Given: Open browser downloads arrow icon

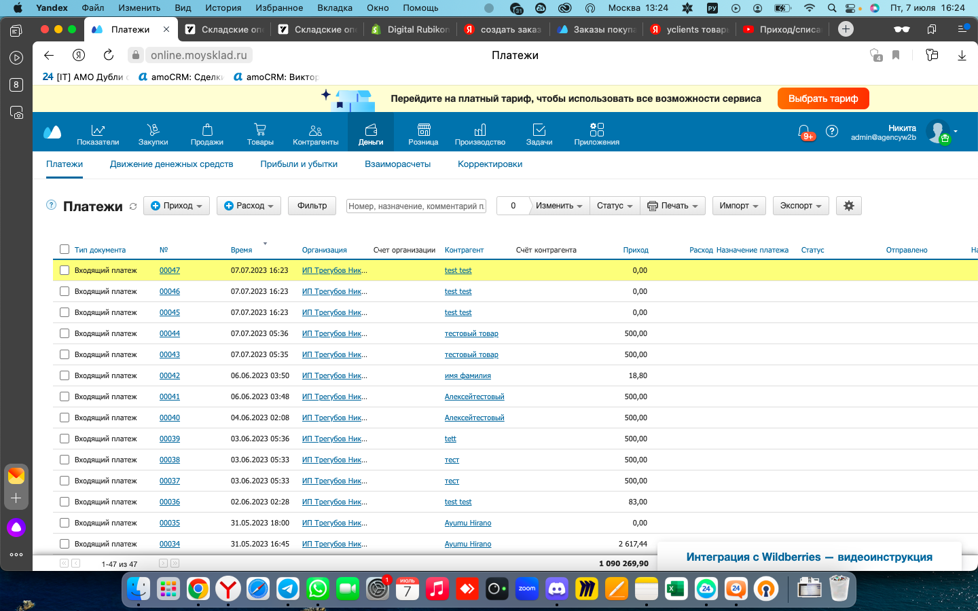Looking at the screenshot, I should [x=962, y=55].
